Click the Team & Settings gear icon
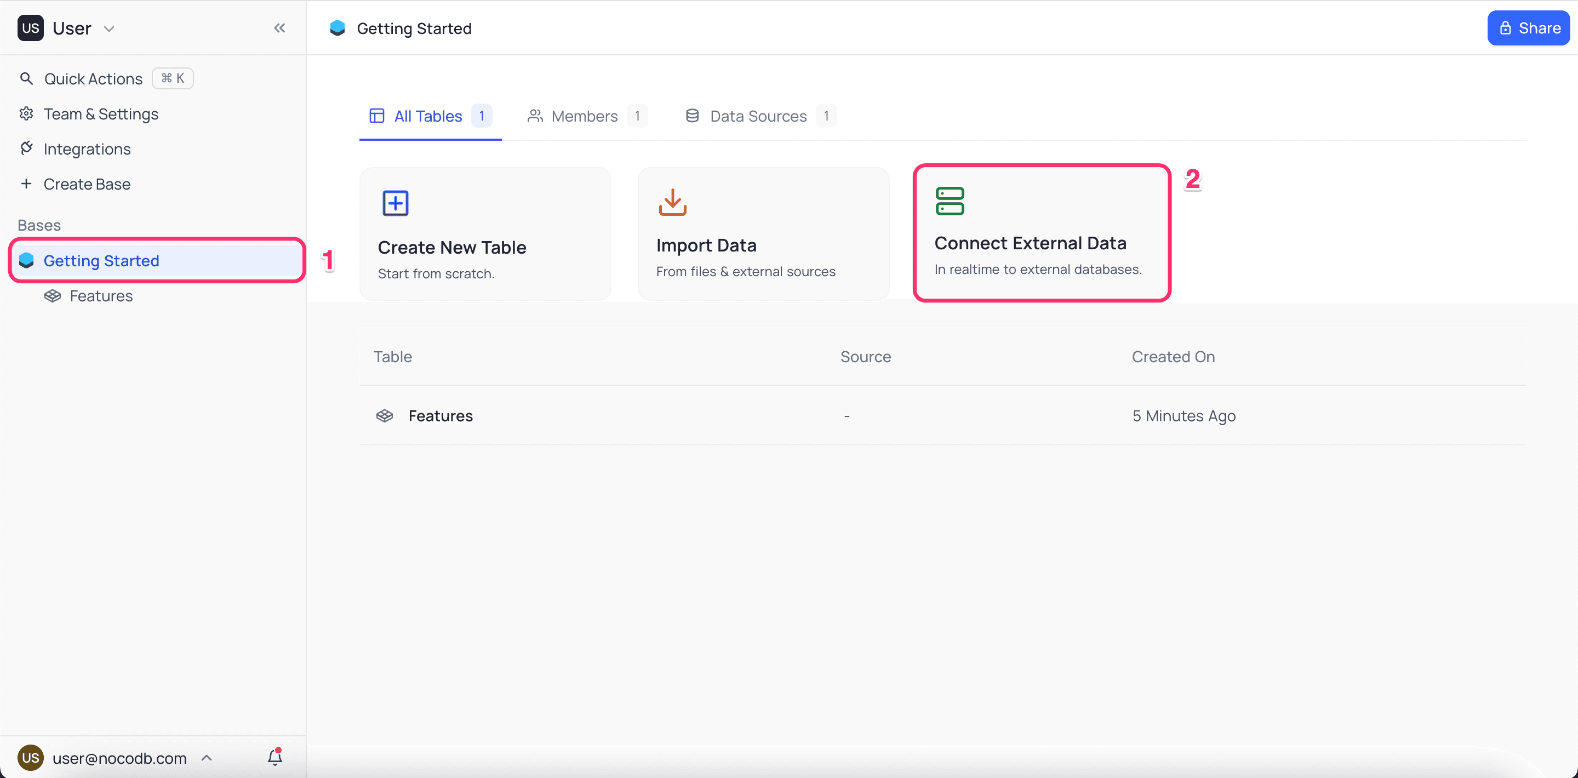Image resolution: width=1578 pixels, height=778 pixels. click(26, 114)
